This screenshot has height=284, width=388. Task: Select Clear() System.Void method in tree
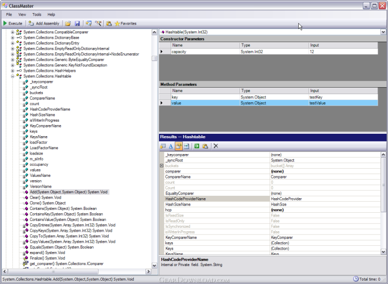(45, 197)
